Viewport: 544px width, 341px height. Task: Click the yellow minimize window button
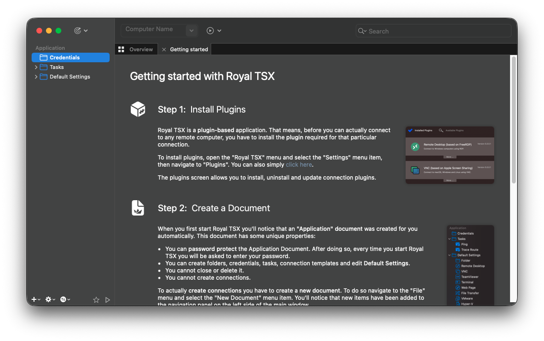[x=49, y=31]
